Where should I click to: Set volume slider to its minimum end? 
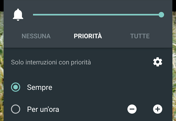click(33, 15)
